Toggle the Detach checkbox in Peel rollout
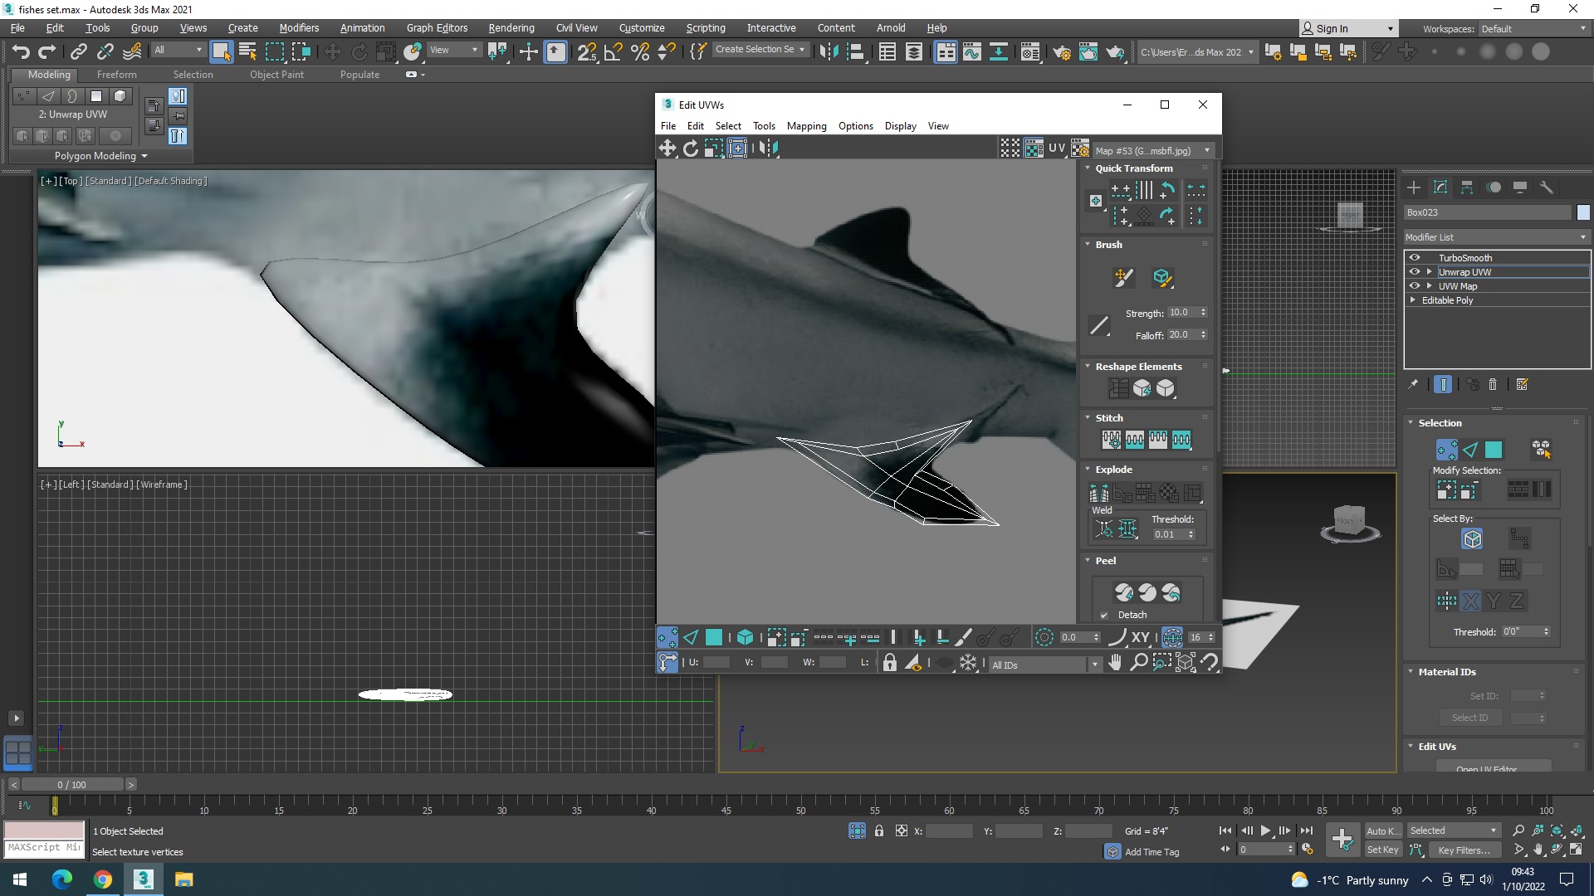Viewport: 1594px width, 896px height. (x=1104, y=616)
